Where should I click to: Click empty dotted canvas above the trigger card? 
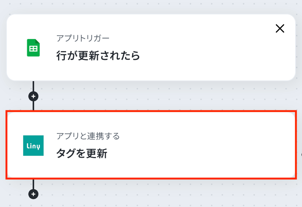(x=152, y=6)
